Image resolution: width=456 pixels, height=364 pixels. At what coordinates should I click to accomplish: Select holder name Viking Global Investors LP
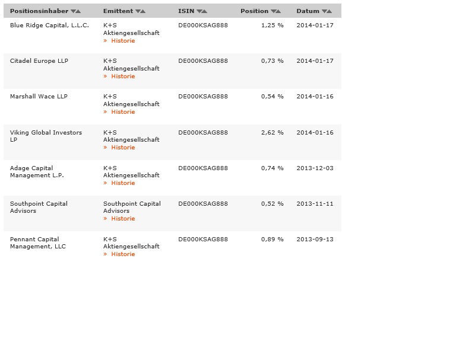pyautogui.click(x=46, y=136)
